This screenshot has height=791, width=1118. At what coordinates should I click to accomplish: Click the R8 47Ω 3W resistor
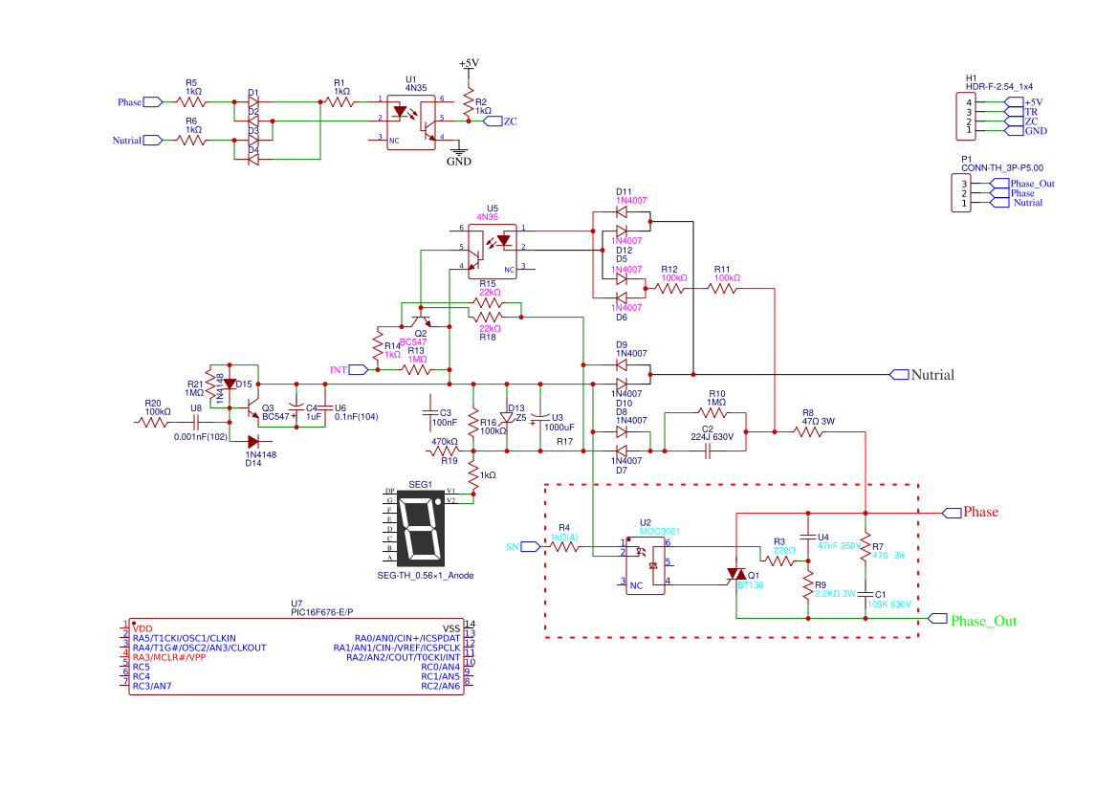(808, 431)
